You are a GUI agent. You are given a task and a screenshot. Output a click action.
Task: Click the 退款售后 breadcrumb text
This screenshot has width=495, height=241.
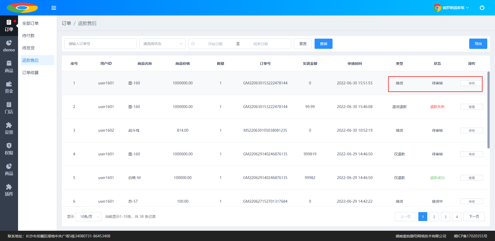[x=87, y=23]
